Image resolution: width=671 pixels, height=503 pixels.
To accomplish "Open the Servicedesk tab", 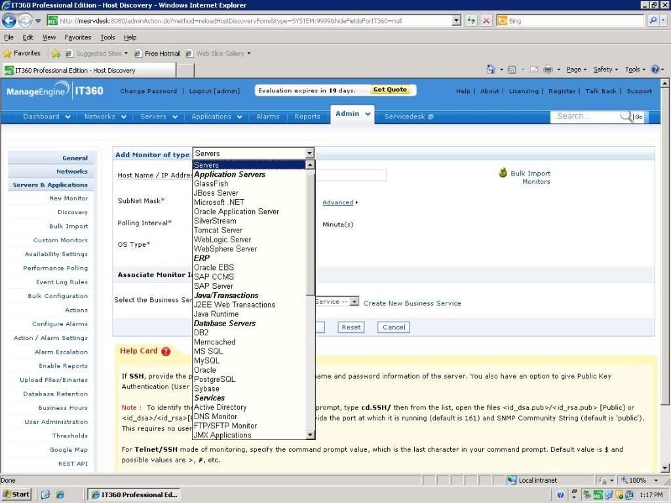I will pos(409,117).
